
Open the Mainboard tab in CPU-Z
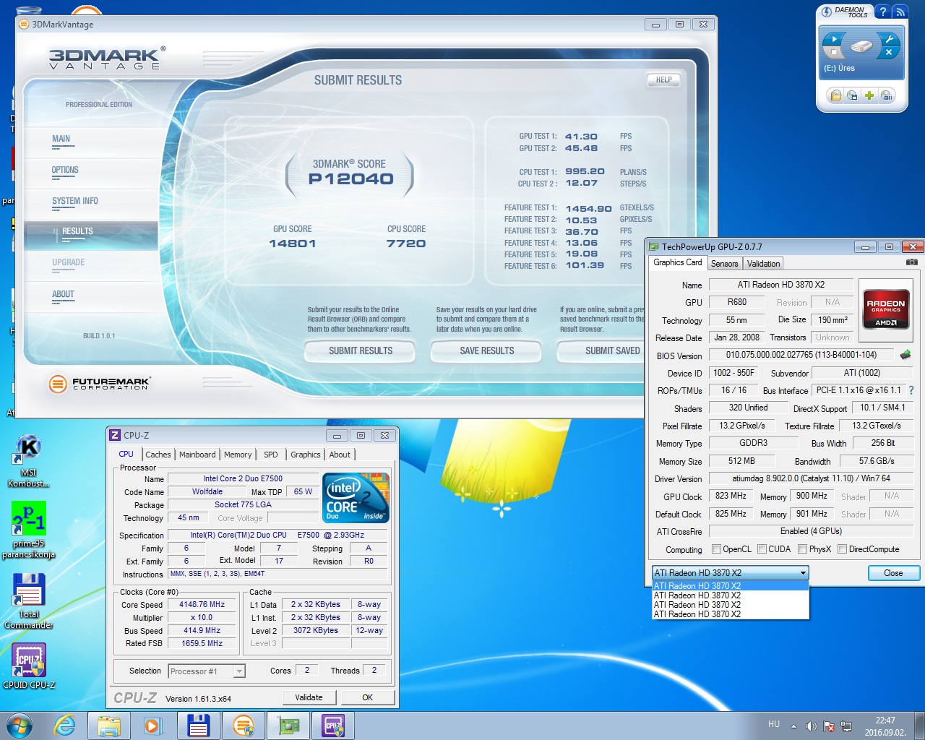[x=197, y=455]
